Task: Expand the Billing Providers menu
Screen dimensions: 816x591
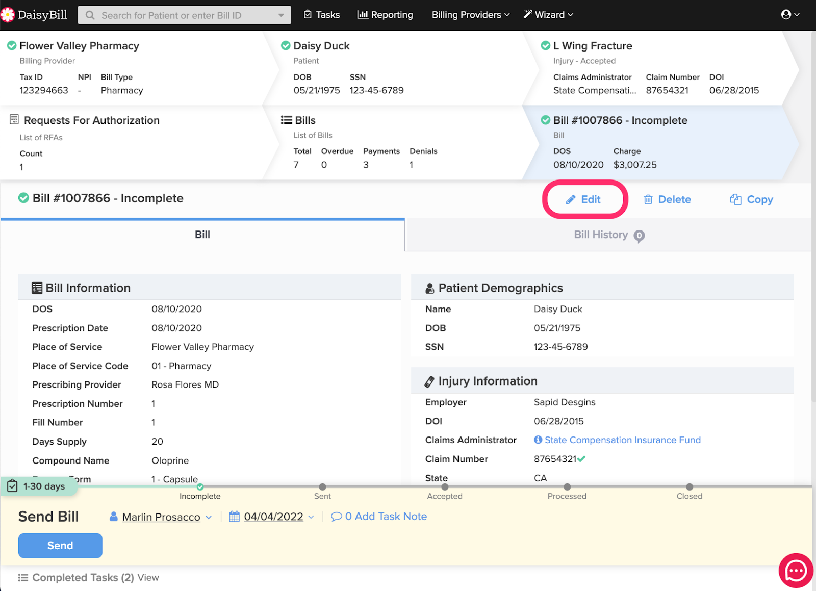Action: pyautogui.click(x=471, y=15)
